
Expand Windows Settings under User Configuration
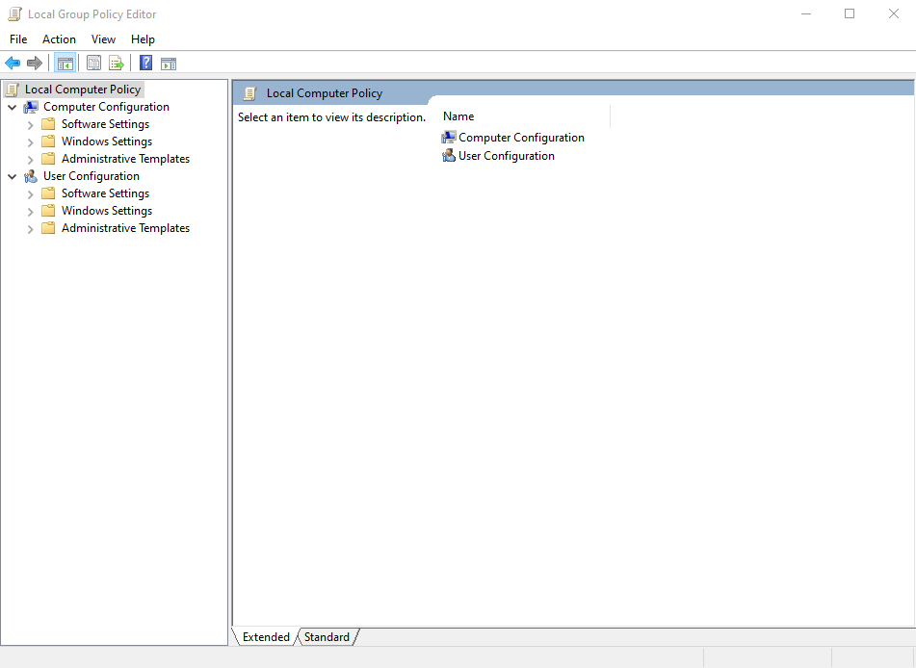pyautogui.click(x=31, y=212)
